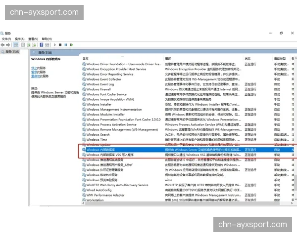Restart the service with the green restart icon

tap(71, 45)
